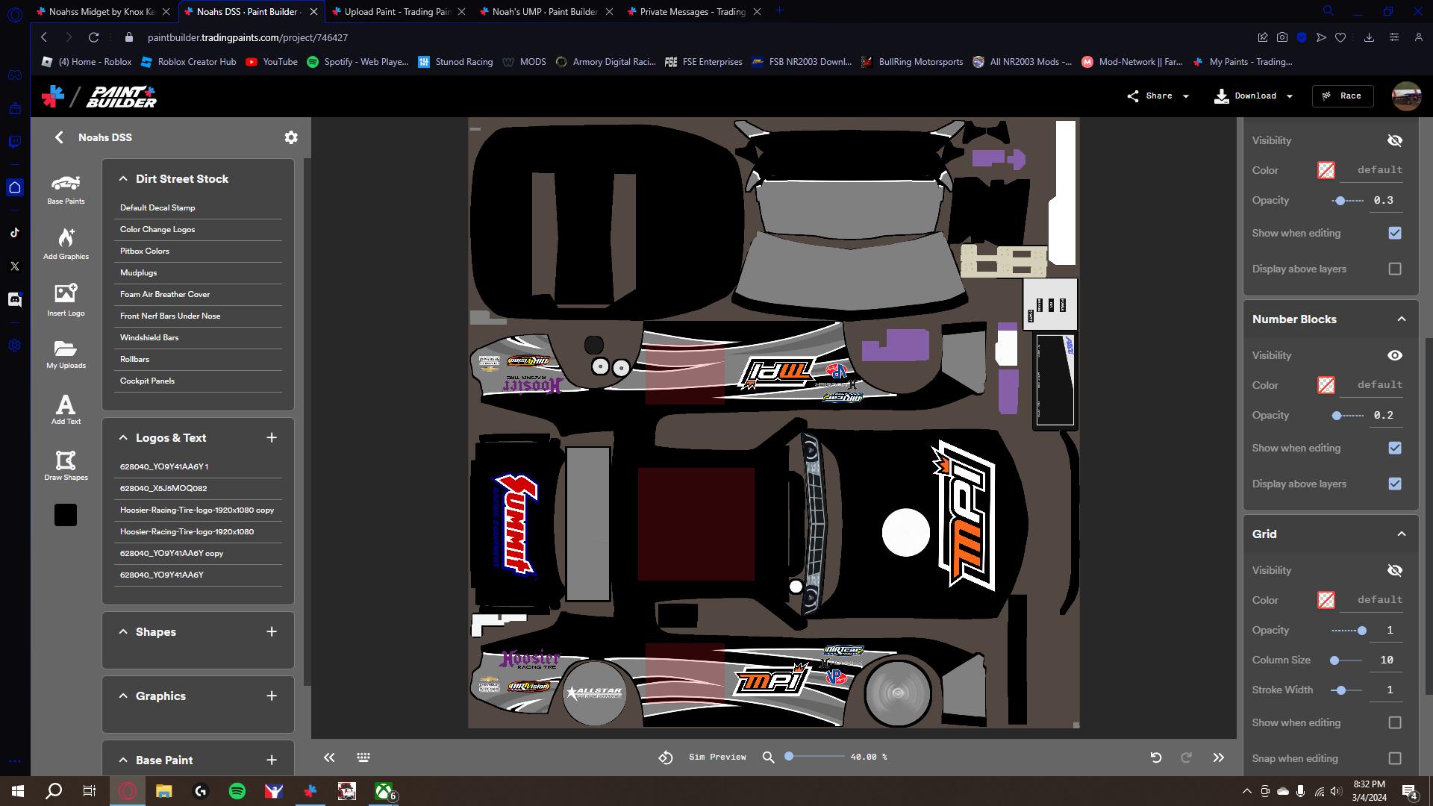Screen dimensions: 1433x806
Task: Click the Race button
Action: coord(1343,96)
